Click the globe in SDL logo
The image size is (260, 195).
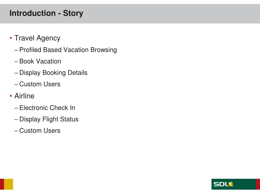(231, 184)
